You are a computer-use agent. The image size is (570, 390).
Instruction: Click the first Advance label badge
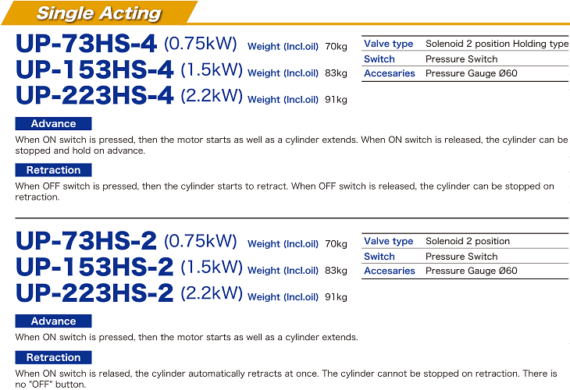53,124
